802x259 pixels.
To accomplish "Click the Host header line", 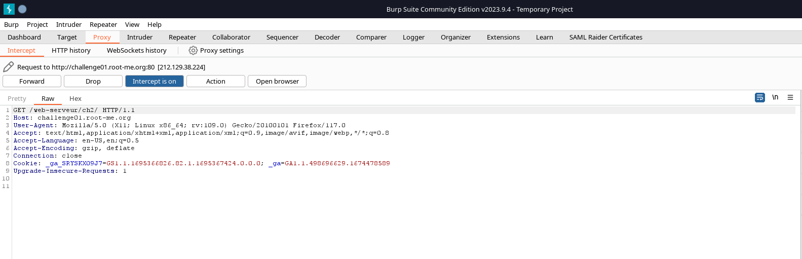I will tap(72, 118).
